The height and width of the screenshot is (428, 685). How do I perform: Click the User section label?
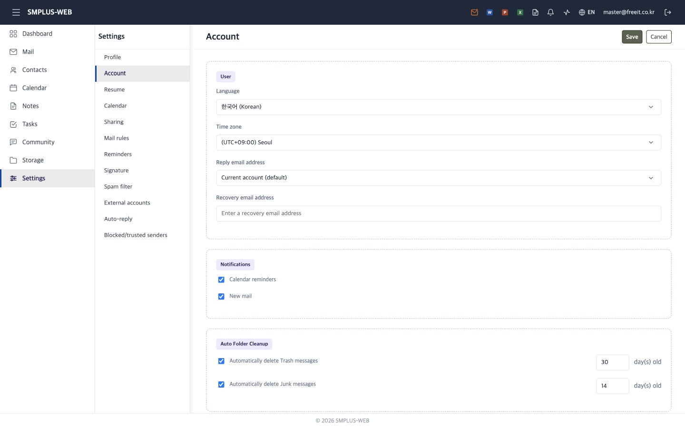pyautogui.click(x=226, y=77)
